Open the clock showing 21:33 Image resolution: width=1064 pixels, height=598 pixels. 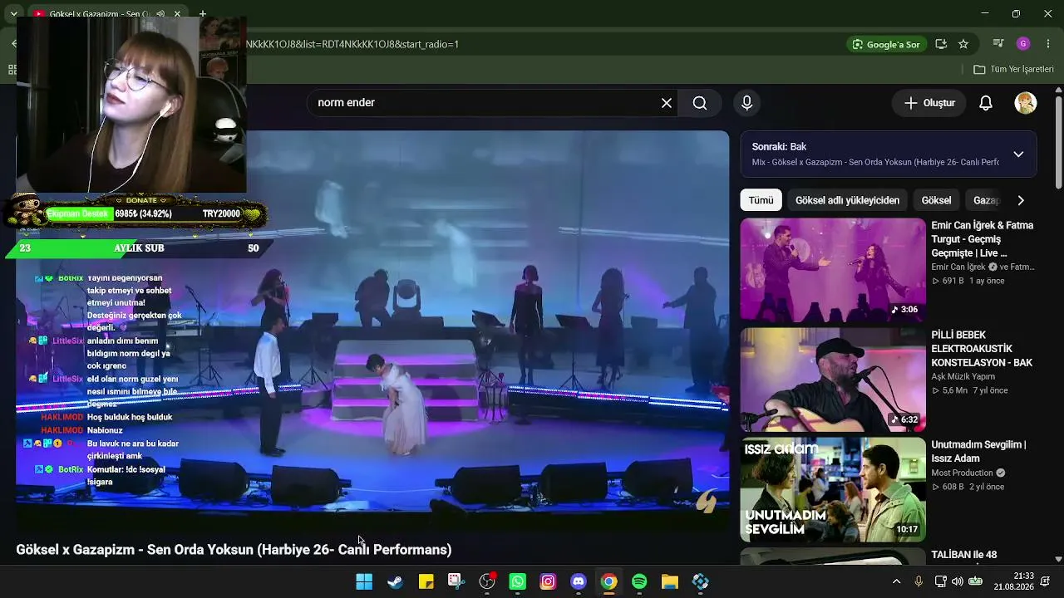tap(1014, 581)
